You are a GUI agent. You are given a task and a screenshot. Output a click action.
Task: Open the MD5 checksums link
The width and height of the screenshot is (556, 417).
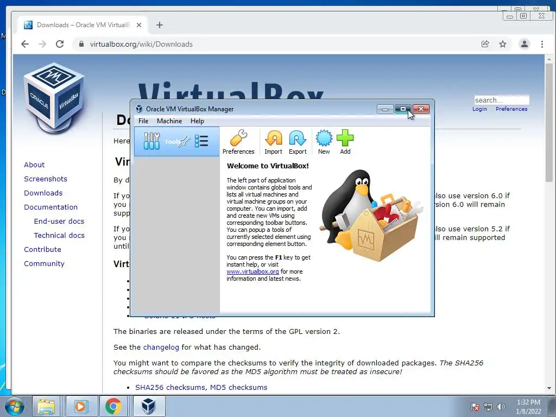(239, 388)
